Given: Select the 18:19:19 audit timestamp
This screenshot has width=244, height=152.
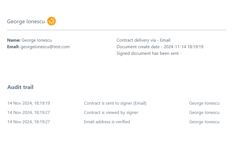Looking at the screenshot, I should point(28,103).
